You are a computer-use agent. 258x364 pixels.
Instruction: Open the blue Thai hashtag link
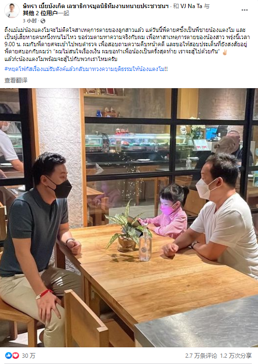click(x=86, y=69)
